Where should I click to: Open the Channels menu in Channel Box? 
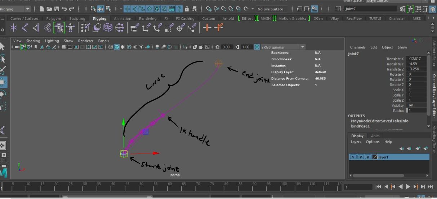(358, 47)
